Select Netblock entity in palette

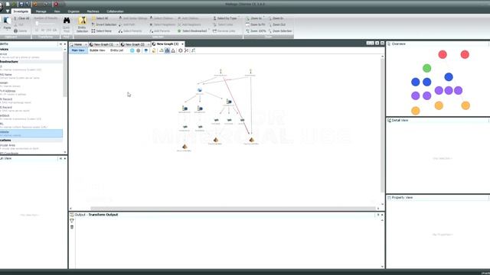click(31, 117)
